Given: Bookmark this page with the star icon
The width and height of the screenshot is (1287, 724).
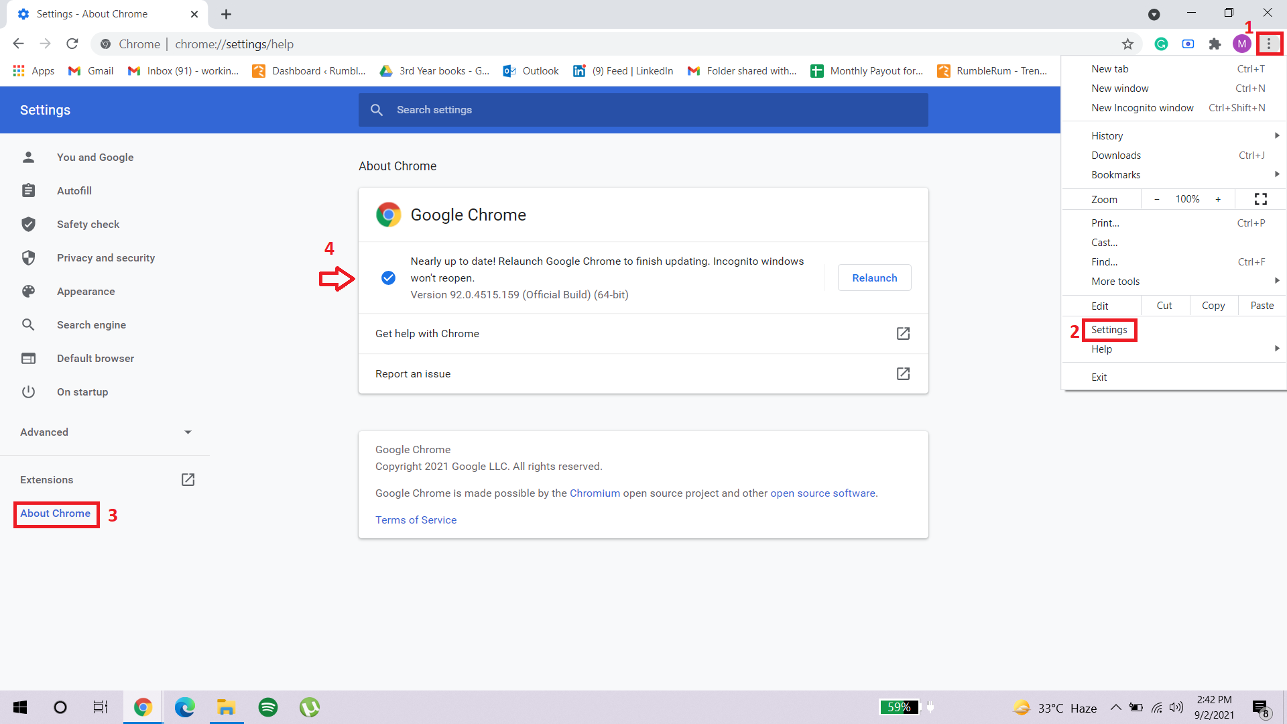Looking at the screenshot, I should pyautogui.click(x=1127, y=44).
